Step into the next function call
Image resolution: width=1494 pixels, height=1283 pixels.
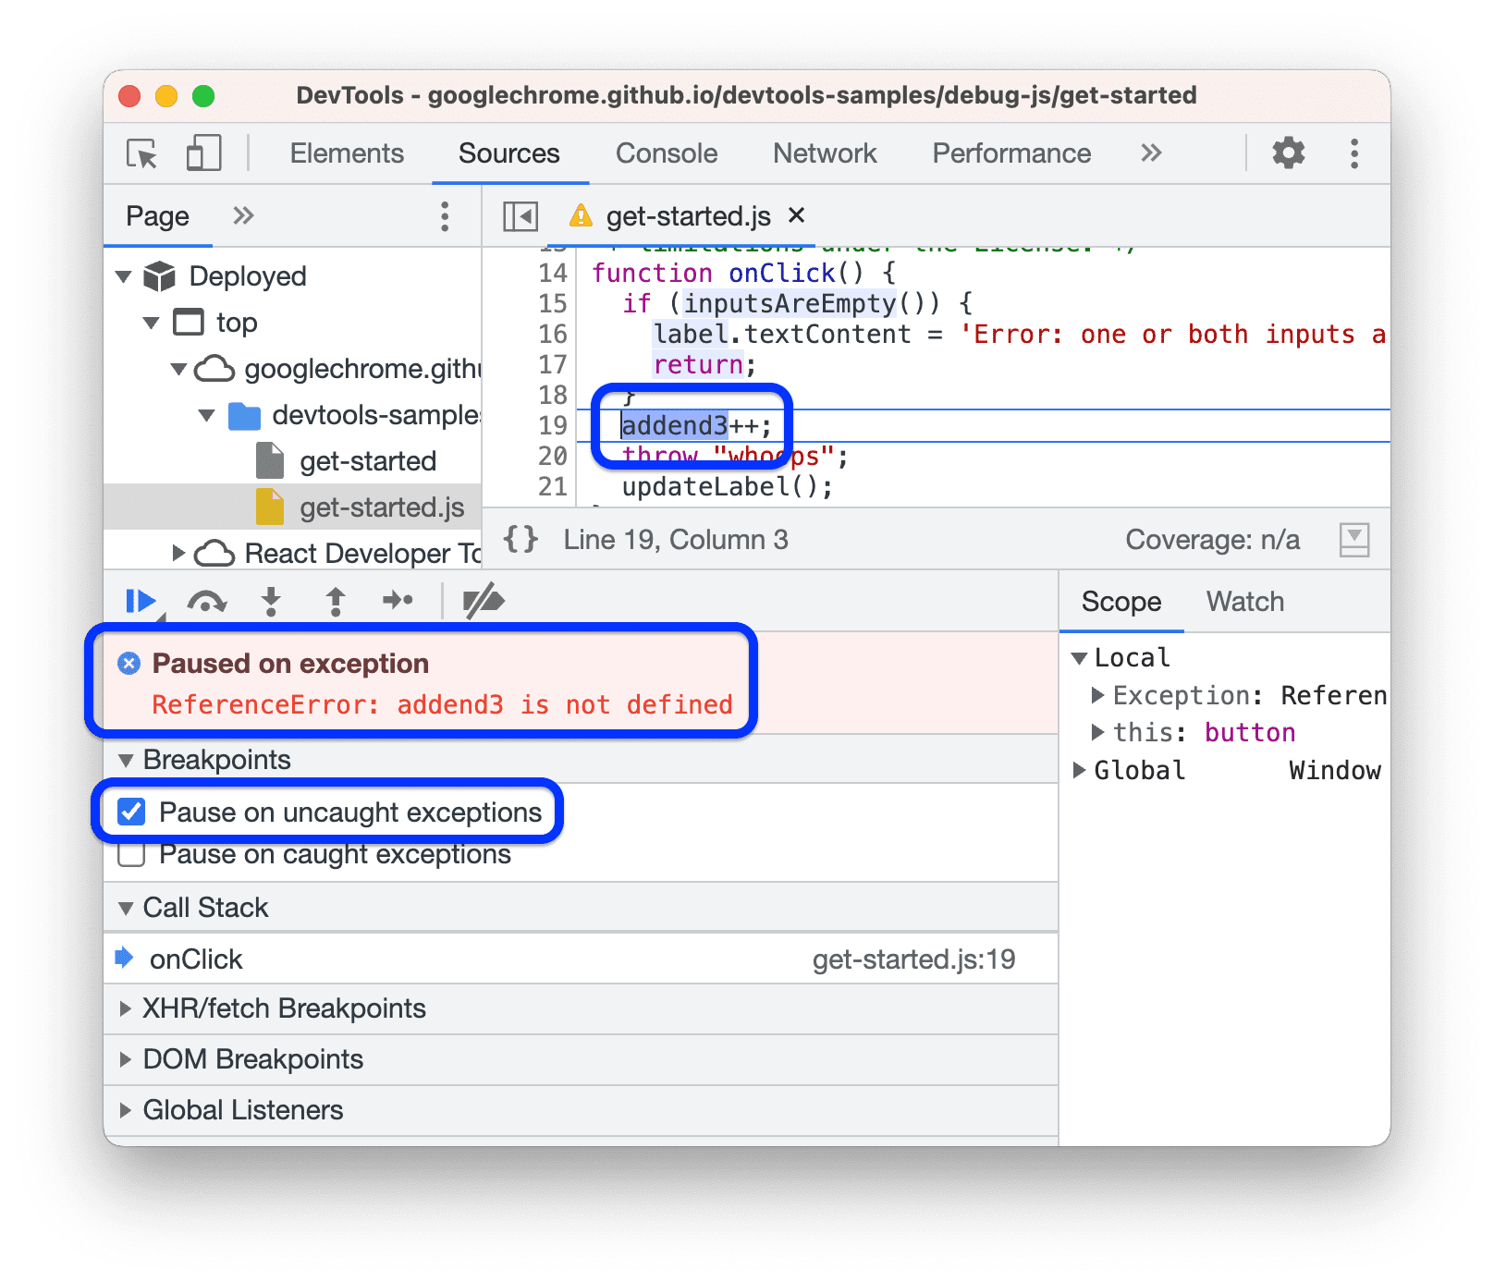270,602
